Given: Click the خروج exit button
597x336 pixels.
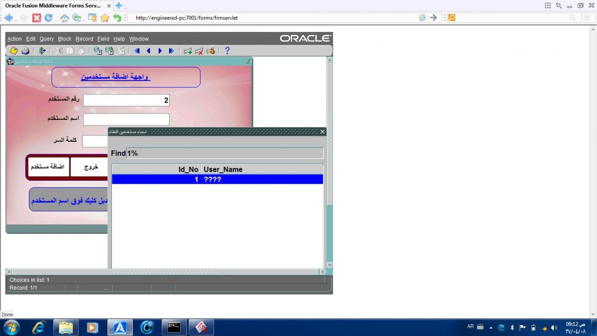Looking at the screenshot, I should coord(91,167).
